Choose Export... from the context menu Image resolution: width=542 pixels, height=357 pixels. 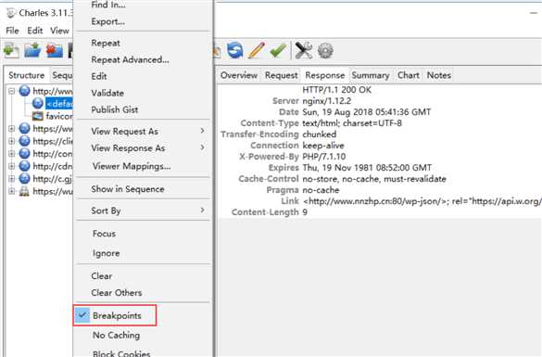[107, 21]
